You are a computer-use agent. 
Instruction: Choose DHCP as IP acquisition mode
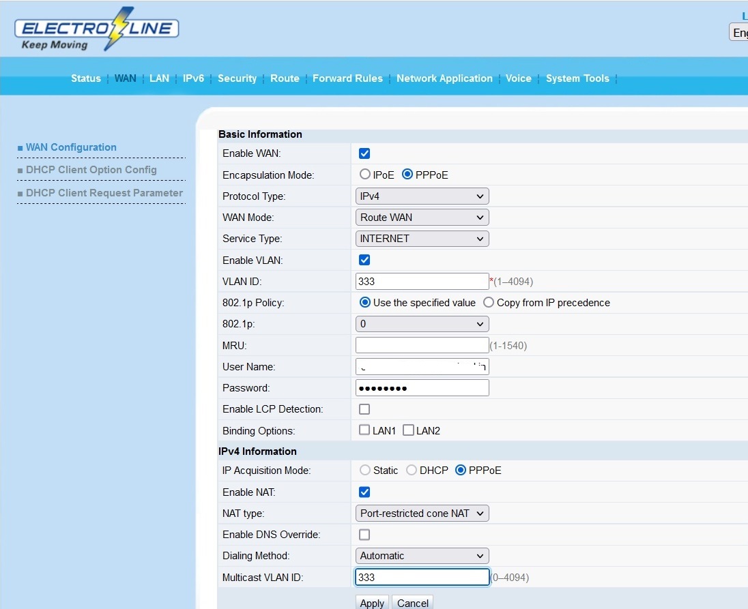[412, 471]
